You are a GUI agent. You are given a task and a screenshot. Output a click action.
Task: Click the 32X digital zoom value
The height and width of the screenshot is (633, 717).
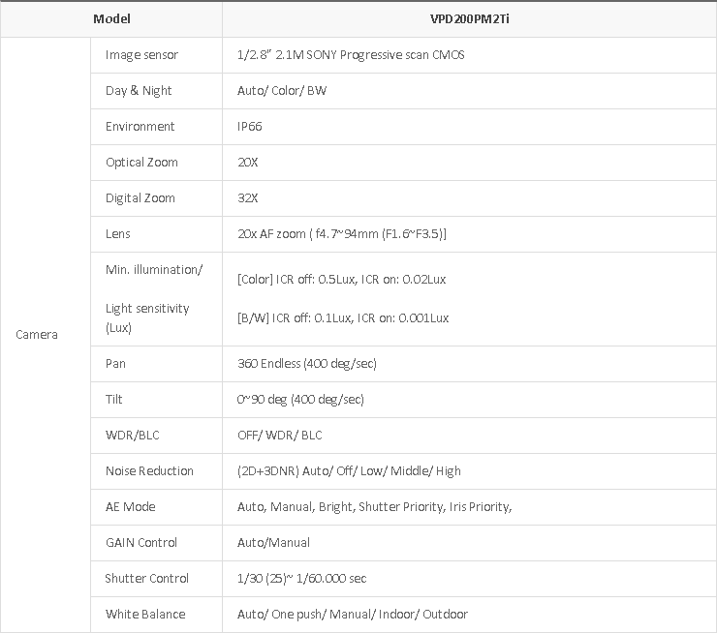click(x=248, y=198)
